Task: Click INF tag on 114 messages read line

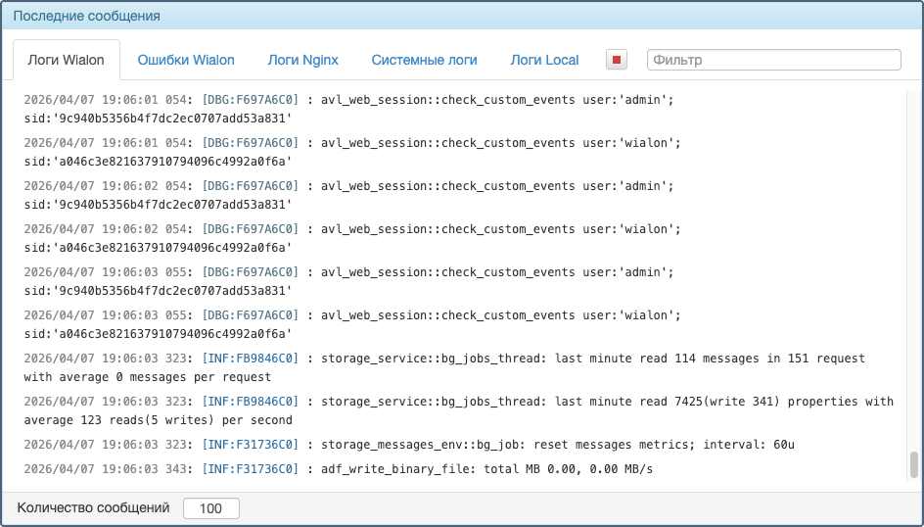Action: (250, 359)
